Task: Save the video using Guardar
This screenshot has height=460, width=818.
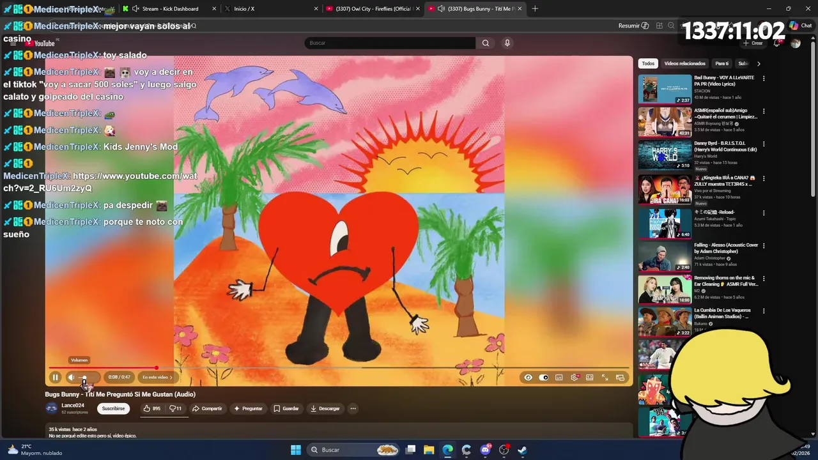Action: point(286,408)
